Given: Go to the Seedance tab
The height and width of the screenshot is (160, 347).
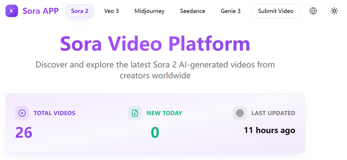Looking at the screenshot, I should point(193,11).
